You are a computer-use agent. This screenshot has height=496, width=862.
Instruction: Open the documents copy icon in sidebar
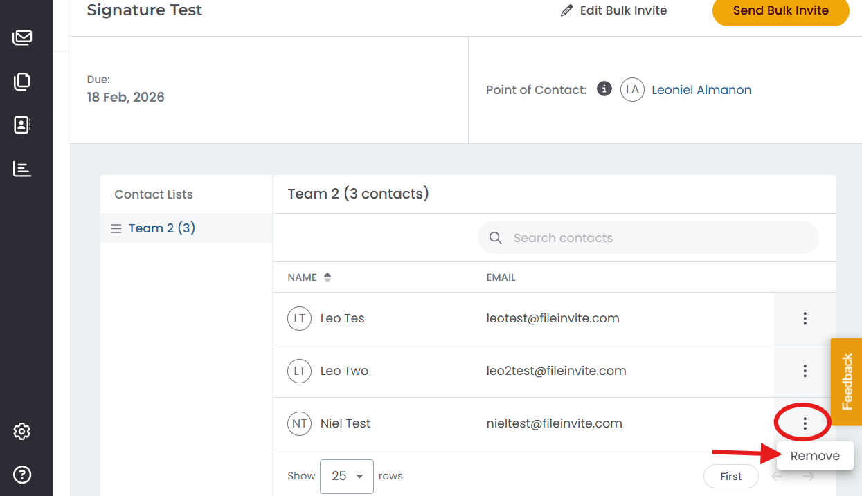[22, 82]
